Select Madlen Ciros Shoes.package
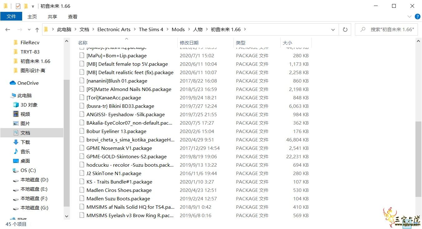 point(119,190)
